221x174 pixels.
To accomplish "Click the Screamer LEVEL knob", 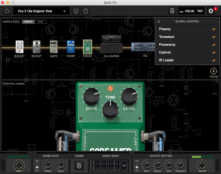I will click(129, 96).
